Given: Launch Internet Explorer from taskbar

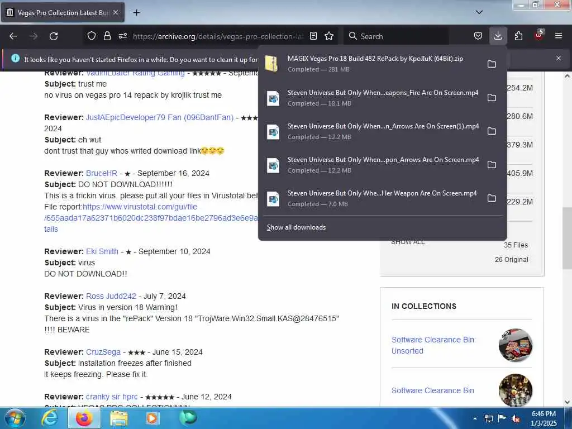Looking at the screenshot, I should point(50,418).
